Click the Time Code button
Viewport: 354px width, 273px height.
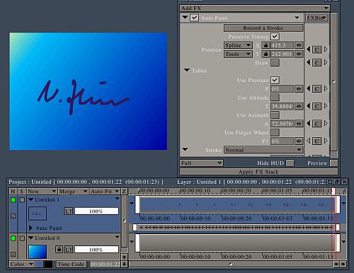coord(71,264)
